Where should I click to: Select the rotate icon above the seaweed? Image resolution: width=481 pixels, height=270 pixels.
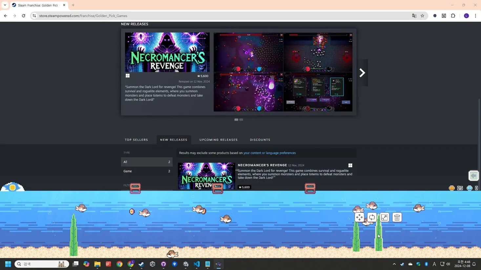pyautogui.click(x=371, y=217)
